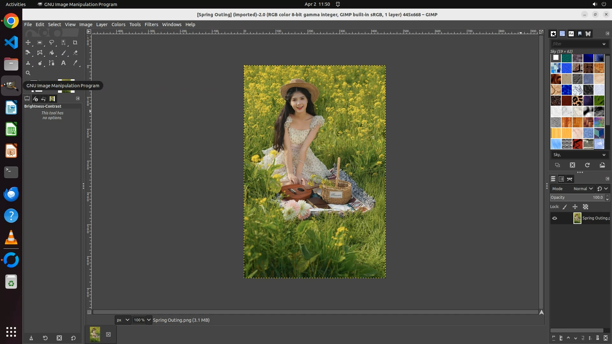Open the Filters menu
This screenshot has height=344, width=612.
click(151, 25)
